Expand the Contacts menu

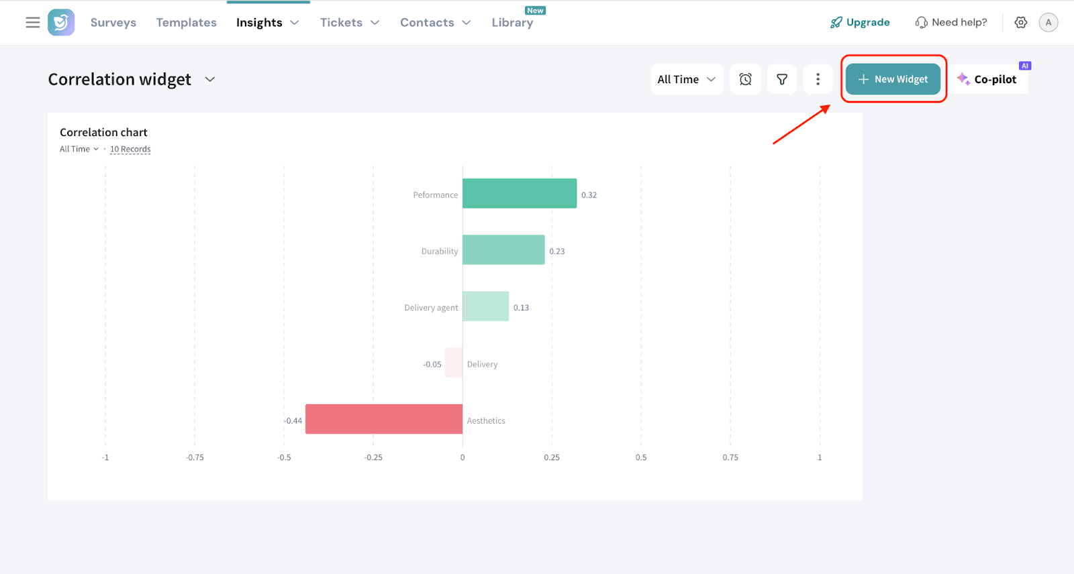[435, 23]
